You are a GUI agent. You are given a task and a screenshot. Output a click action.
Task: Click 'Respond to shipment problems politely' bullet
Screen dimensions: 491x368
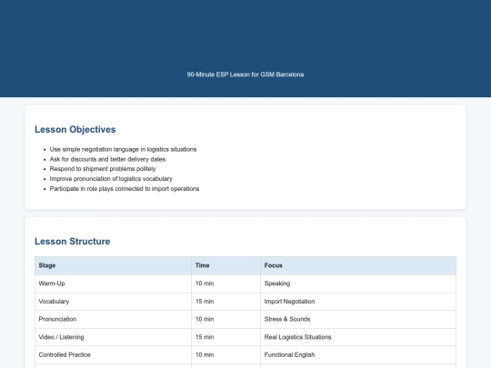pyautogui.click(x=103, y=169)
